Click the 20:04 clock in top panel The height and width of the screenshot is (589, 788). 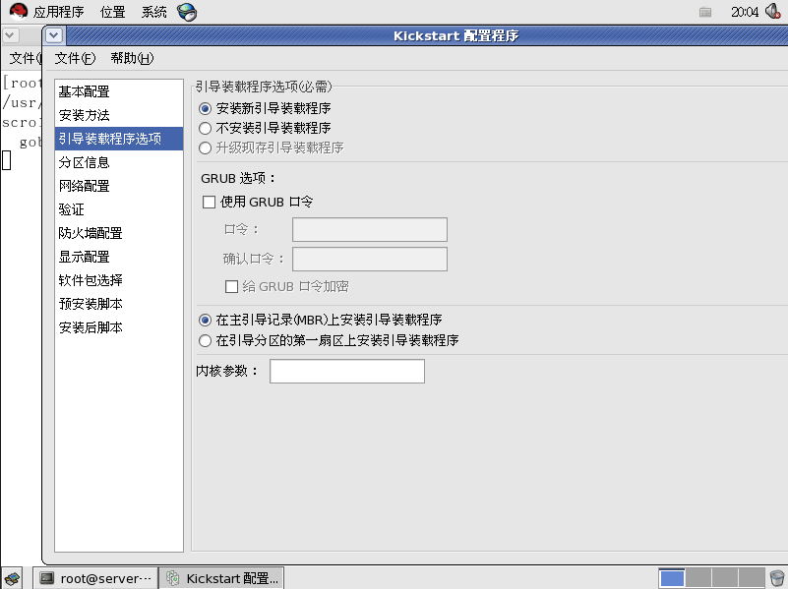coord(745,12)
